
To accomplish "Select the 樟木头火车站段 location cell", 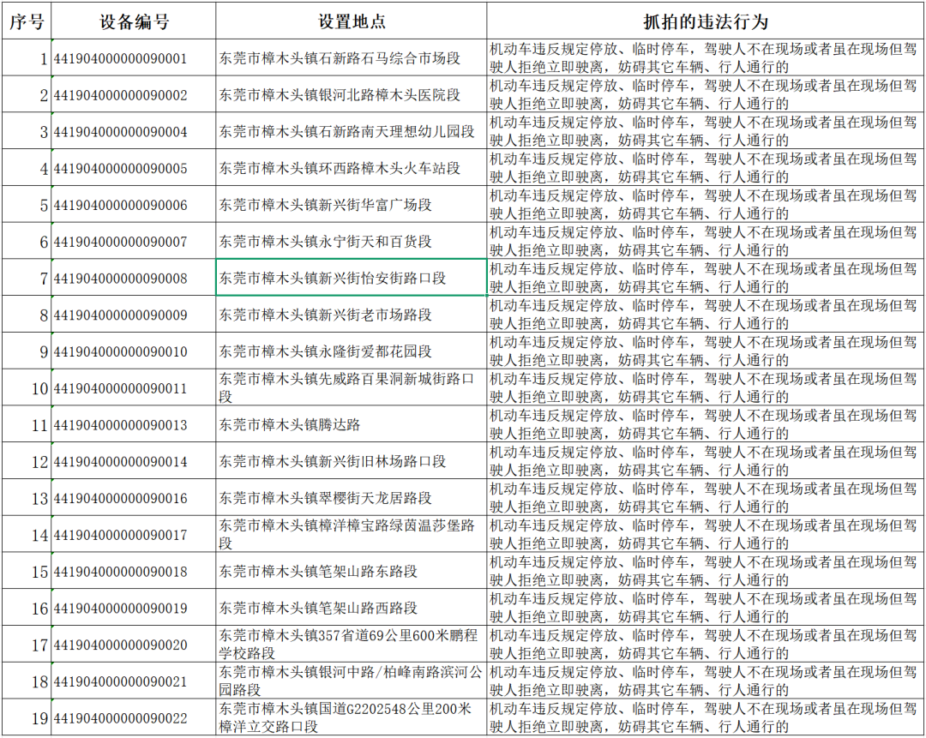I will point(351,169).
